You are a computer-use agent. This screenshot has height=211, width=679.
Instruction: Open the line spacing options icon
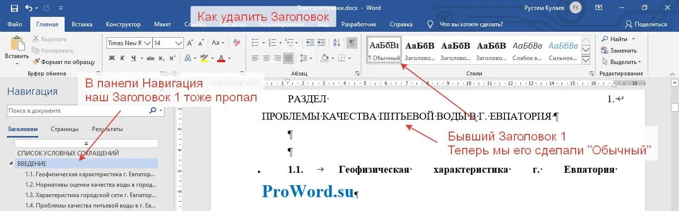[x=303, y=58]
